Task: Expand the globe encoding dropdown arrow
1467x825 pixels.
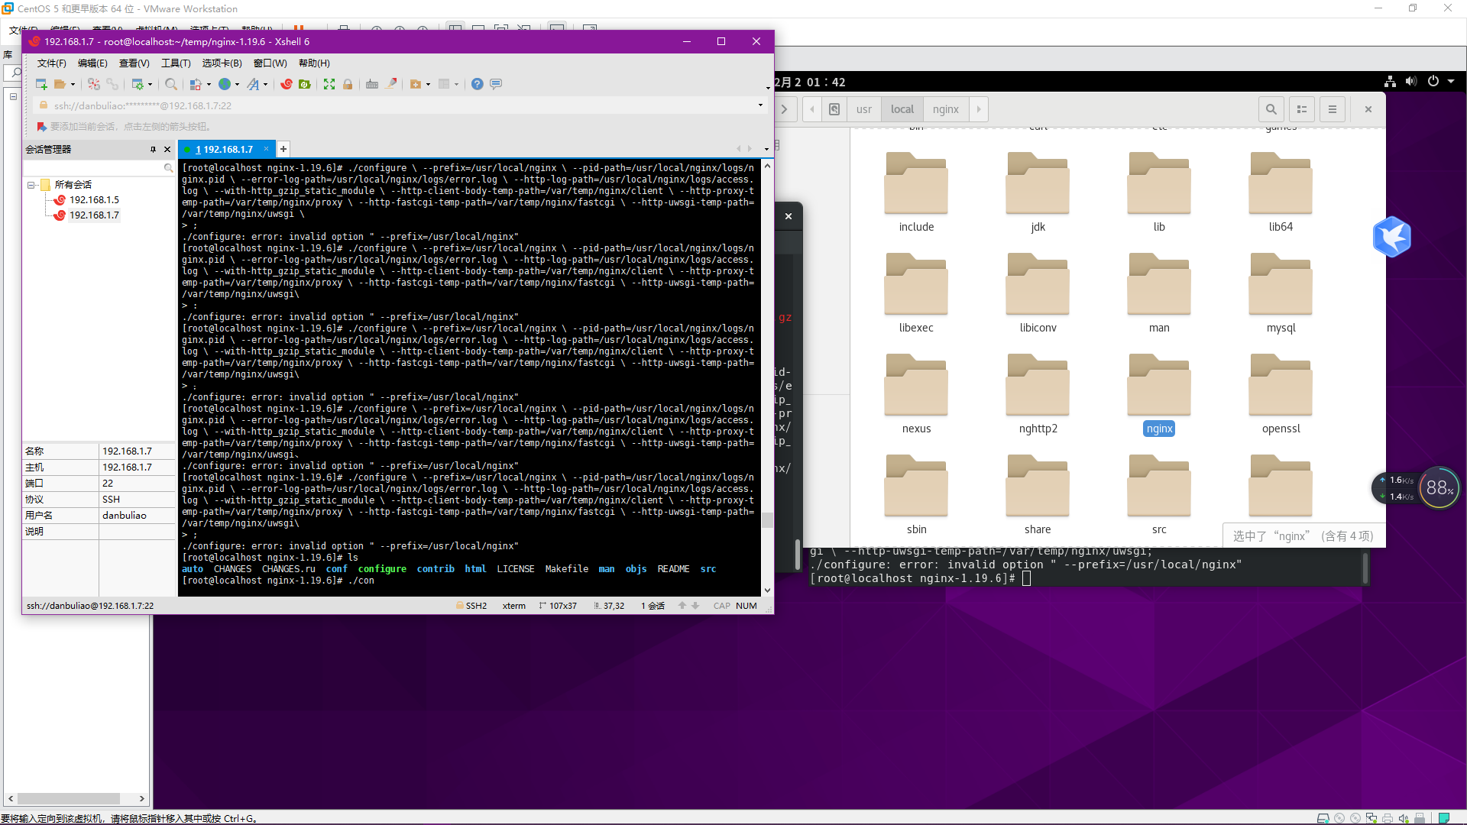Action: point(237,85)
